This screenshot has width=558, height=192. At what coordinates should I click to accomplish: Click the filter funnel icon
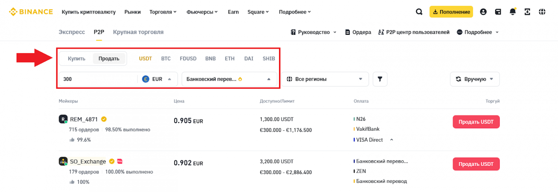pyautogui.click(x=380, y=79)
